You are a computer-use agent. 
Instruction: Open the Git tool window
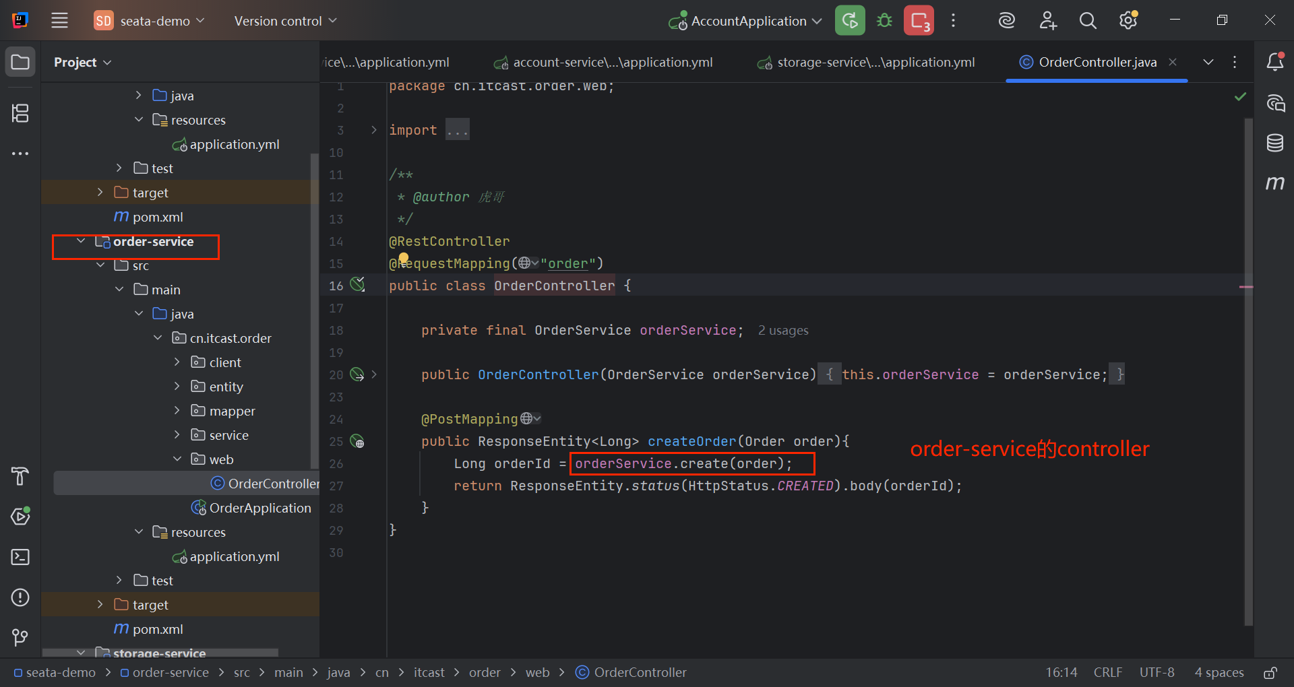coord(20,637)
